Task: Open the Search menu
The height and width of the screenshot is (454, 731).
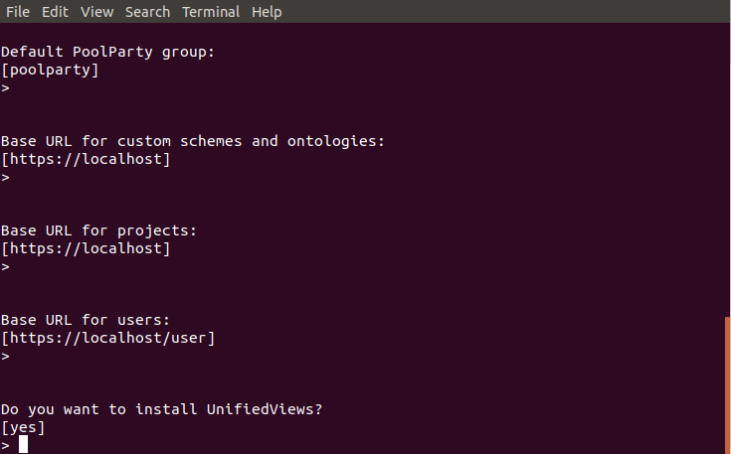Action: click(x=147, y=12)
